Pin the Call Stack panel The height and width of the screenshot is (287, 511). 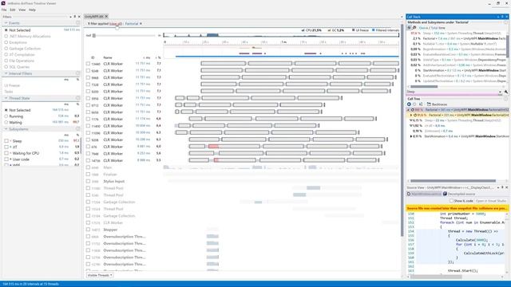(x=502, y=17)
